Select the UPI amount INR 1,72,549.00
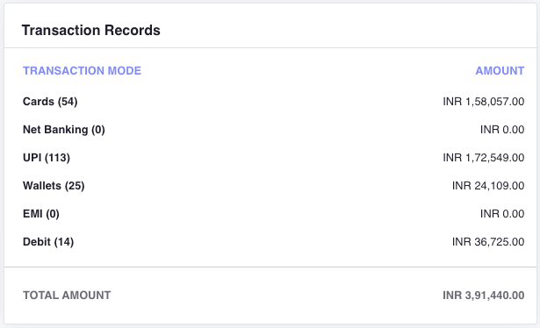The image size is (540, 328). click(x=484, y=158)
